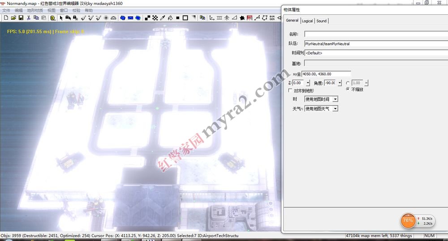
Task: Open the 时间列 Default dropdown
Action: 376,53
